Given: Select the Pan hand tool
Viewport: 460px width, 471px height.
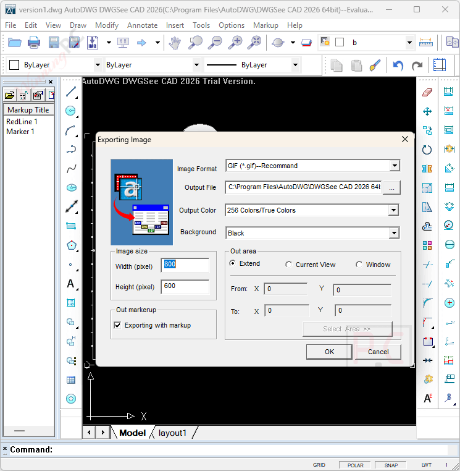Looking at the screenshot, I should 175,43.
